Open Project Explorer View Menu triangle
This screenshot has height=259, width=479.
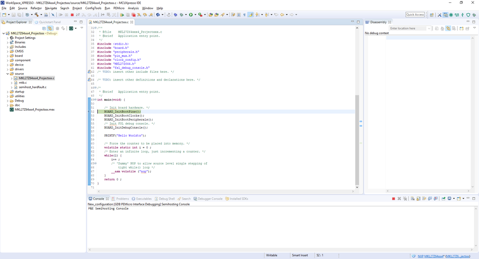pos(82,28)
